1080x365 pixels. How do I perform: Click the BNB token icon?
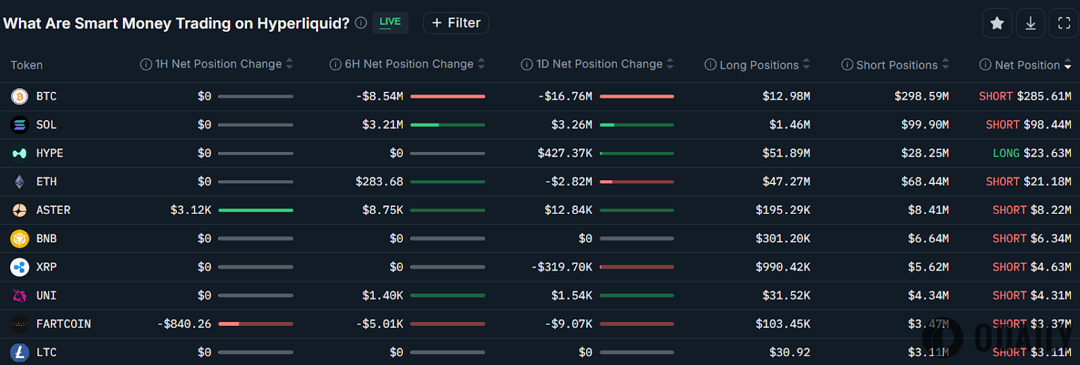[x=20, y=239]
